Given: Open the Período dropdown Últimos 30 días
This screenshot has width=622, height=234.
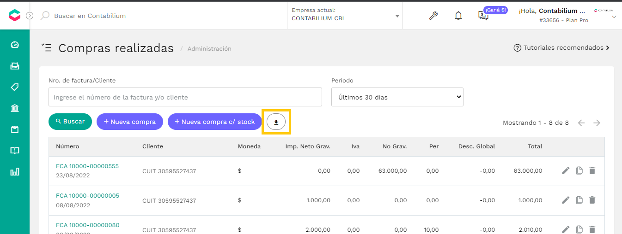Looking at the screenshot, I should click(x=397, y=97).
